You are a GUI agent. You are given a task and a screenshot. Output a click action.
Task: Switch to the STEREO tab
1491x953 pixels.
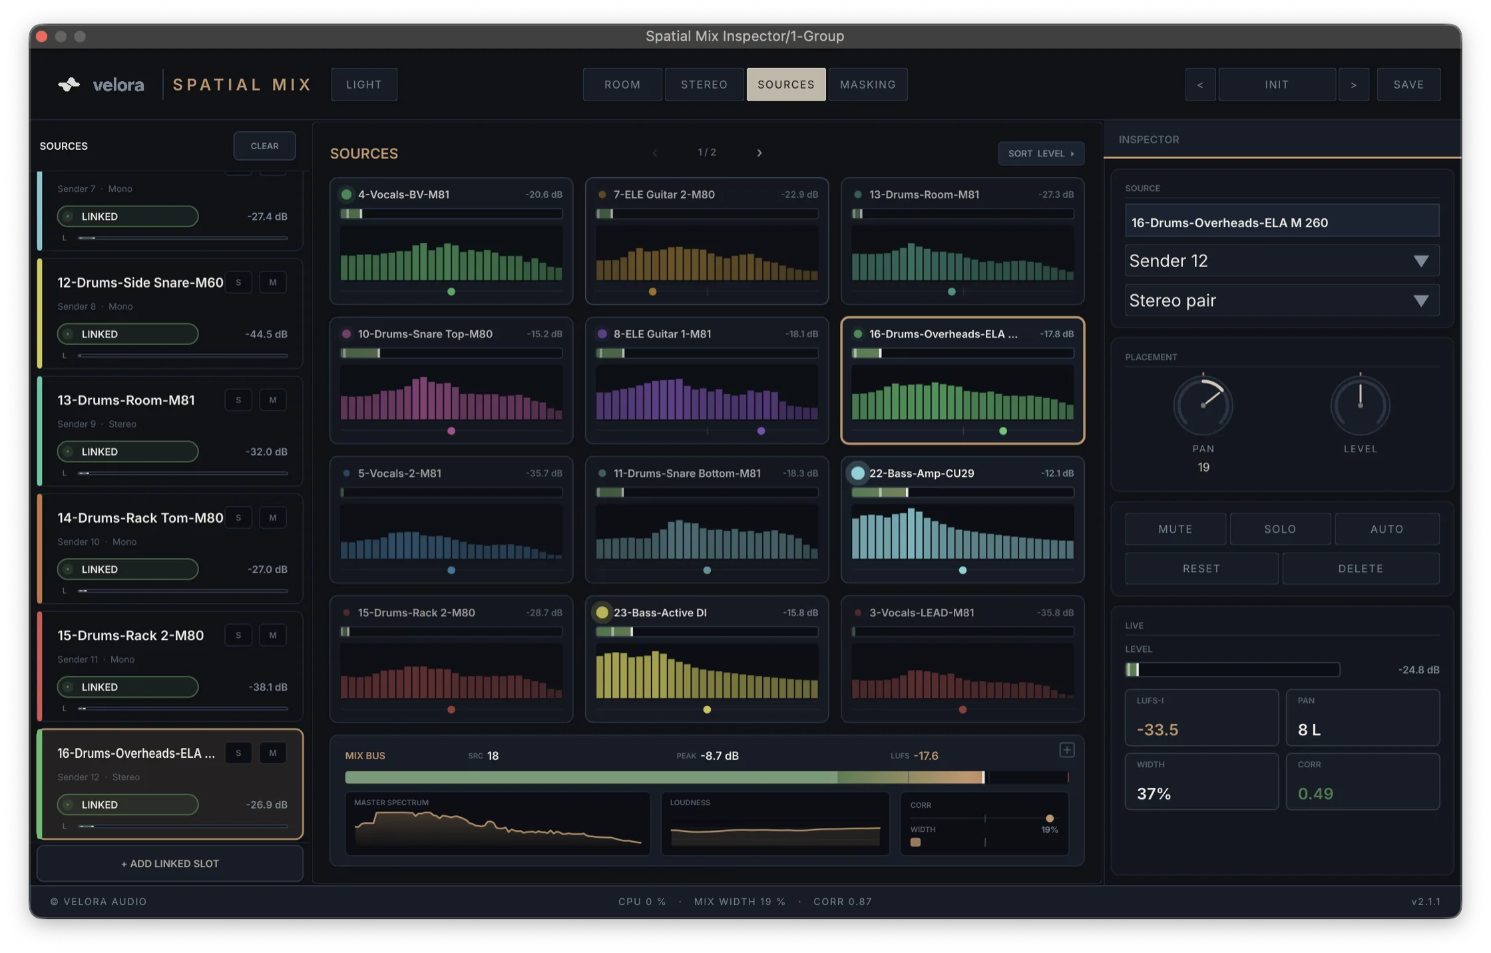click(704, 85)
